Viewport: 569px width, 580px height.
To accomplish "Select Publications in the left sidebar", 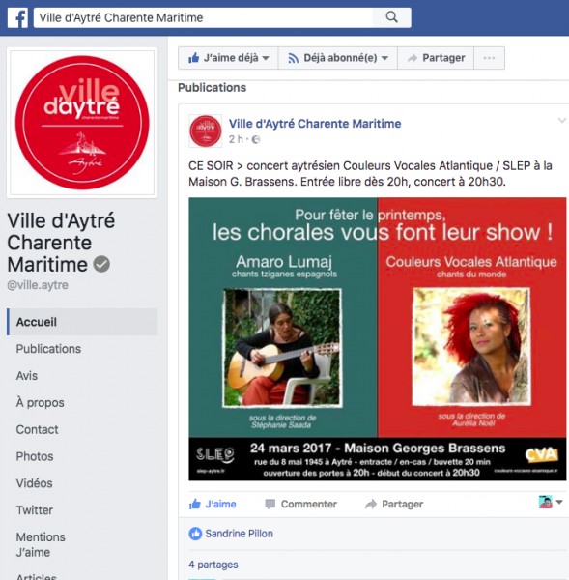I will tap(48, 349).
